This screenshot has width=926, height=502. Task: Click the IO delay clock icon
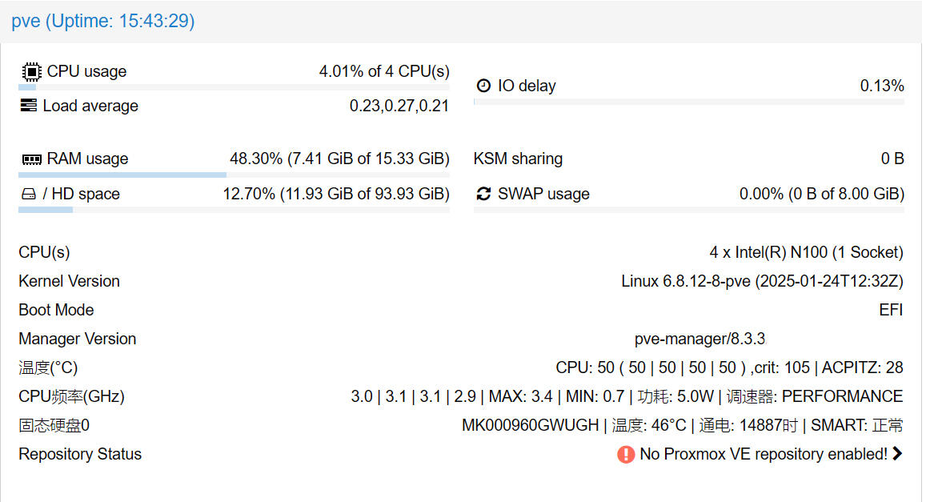tap(483, 86)
